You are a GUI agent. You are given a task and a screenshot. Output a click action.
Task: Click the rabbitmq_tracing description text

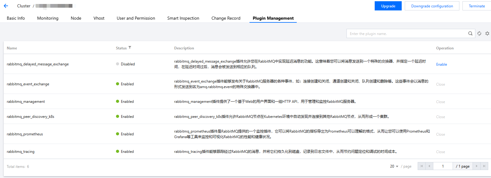coord(286,152)
